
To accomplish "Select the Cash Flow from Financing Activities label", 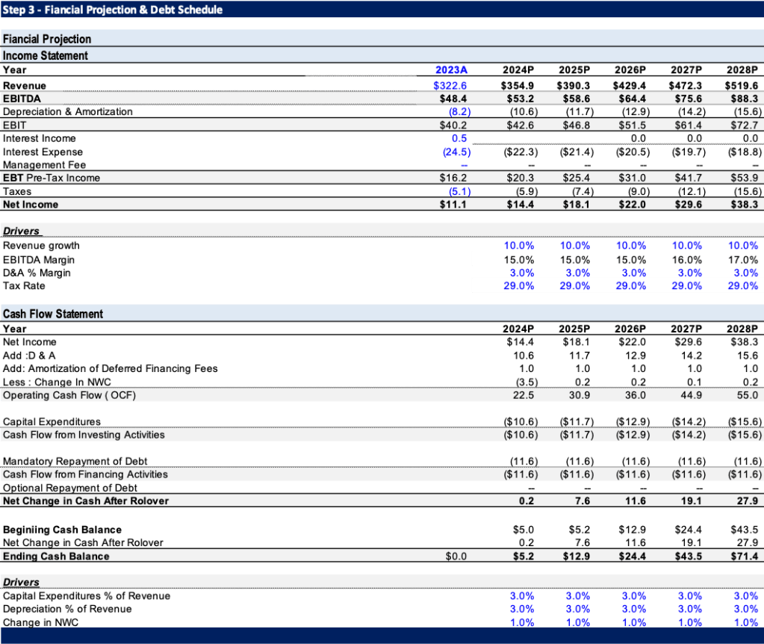I will [x=85, y=474].
